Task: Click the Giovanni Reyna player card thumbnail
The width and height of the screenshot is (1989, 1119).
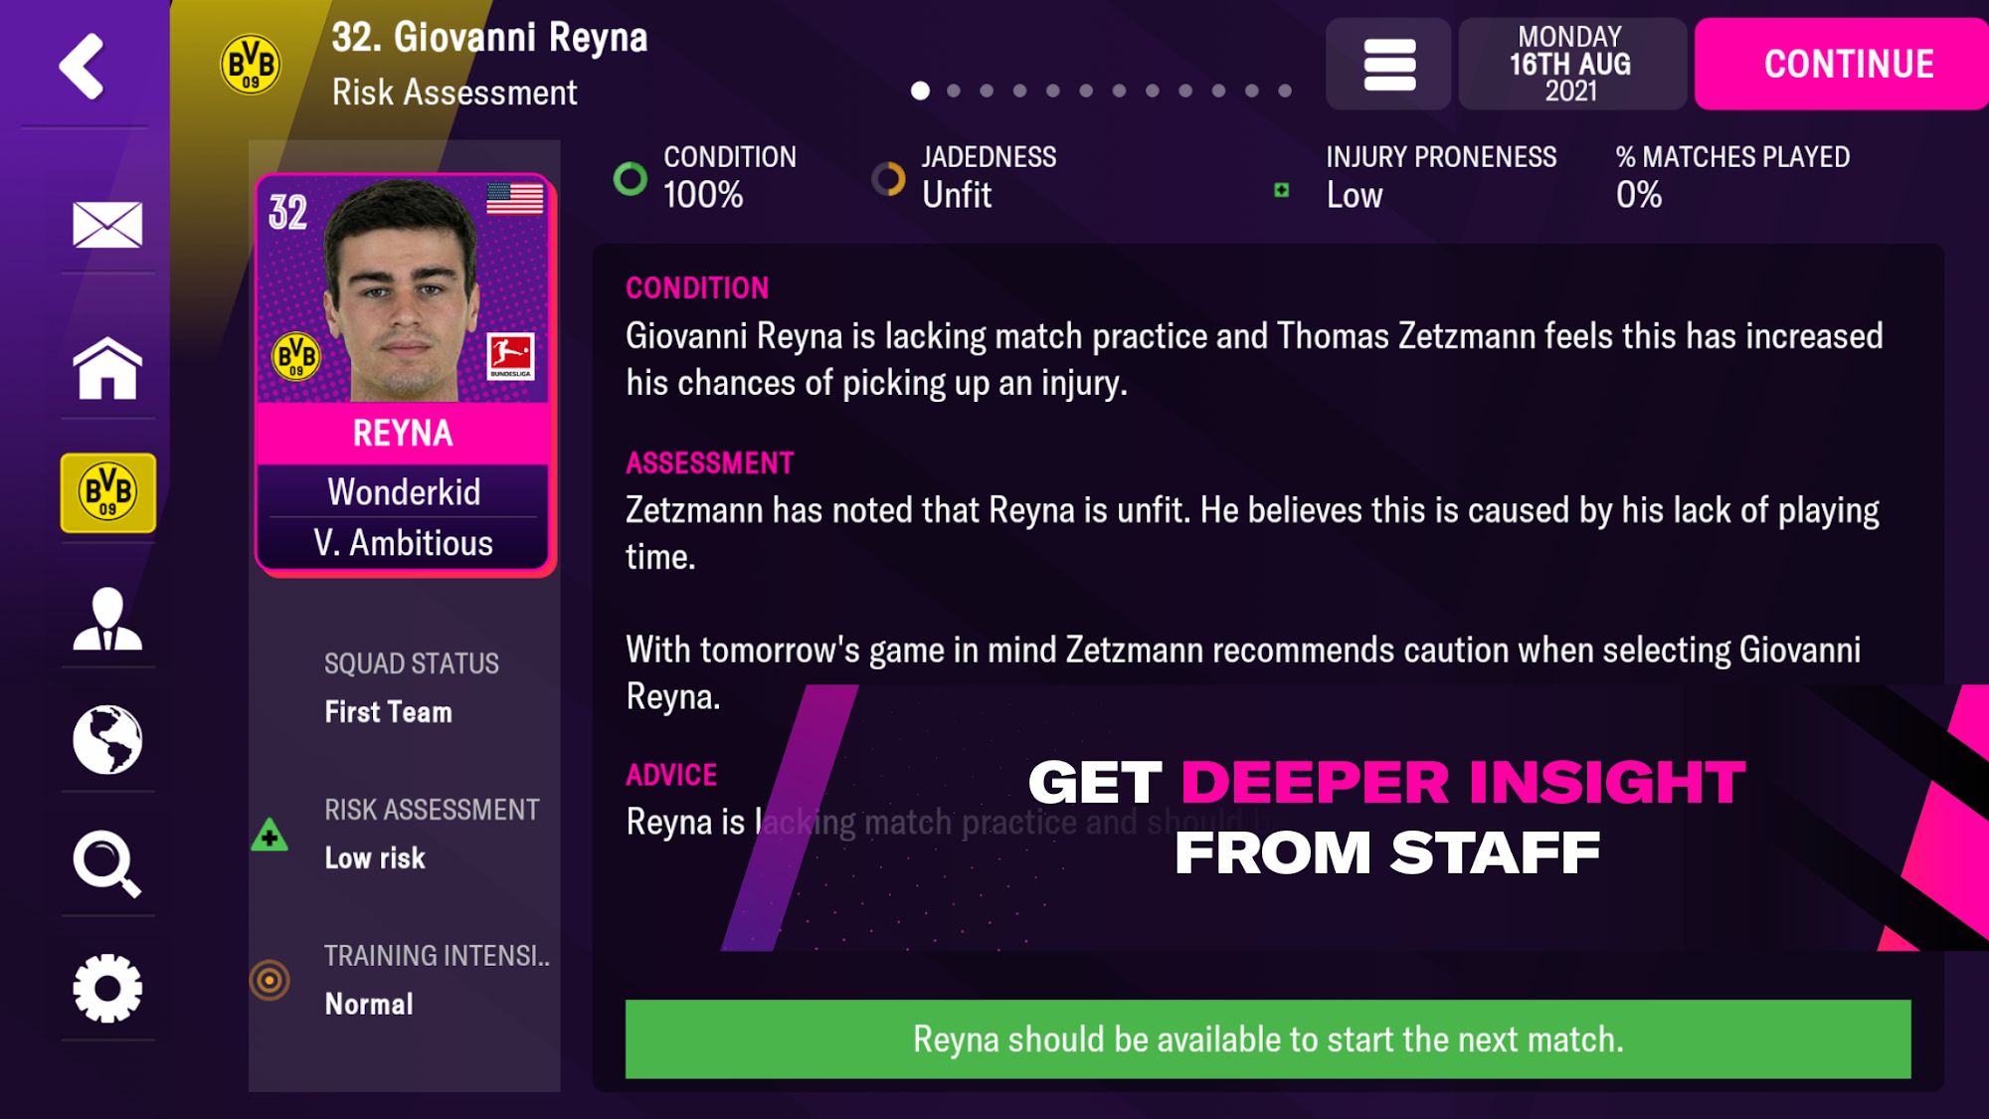Action: 405,369
